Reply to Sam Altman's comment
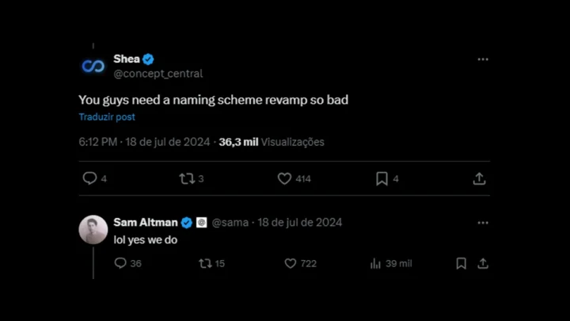 pyautogui.click(x=120, y=263)
